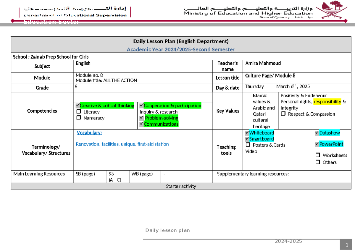355x251 pixels.
Task: Check the Numeracy checkbox
Action: (x=78, y=118)
